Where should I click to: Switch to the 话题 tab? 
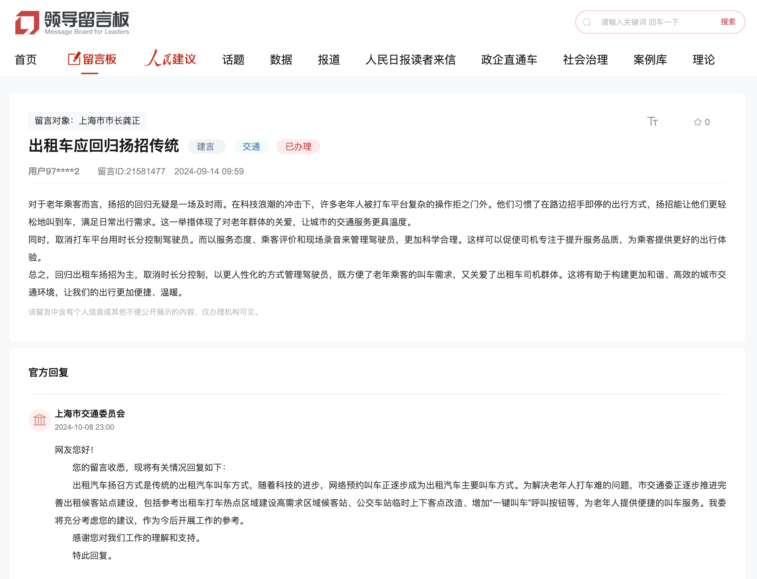pos(233,60)
